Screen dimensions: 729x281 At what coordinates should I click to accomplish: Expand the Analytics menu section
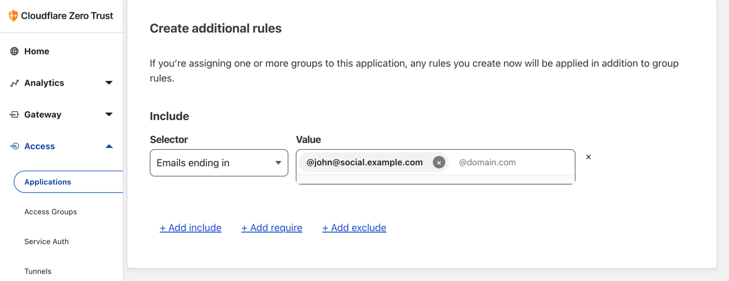pos(109,83)
